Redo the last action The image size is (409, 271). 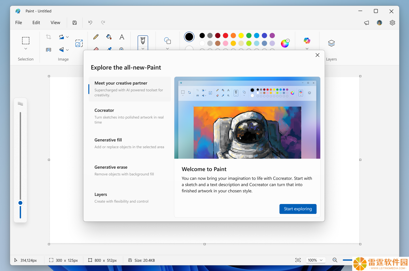click(x=103, y=22)
